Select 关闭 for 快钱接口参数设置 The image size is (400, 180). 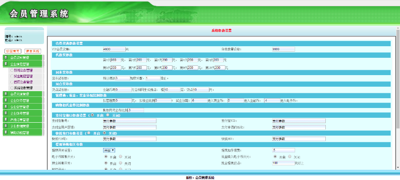[x=104, y=133]
